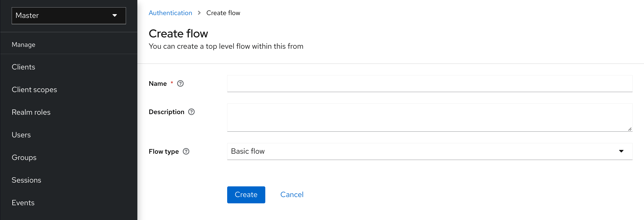Open the Users section
The width and height of the screenshot is (644, 220).
21,135
